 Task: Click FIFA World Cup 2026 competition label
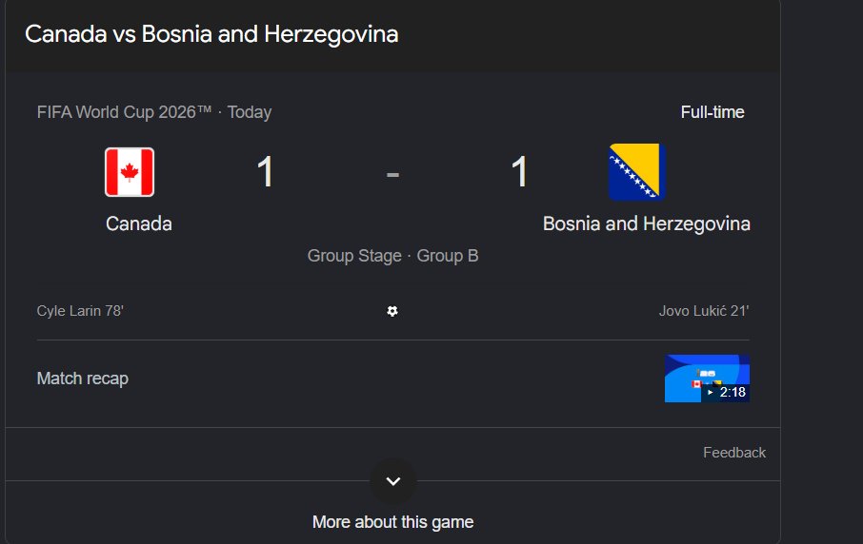(125, 112)
